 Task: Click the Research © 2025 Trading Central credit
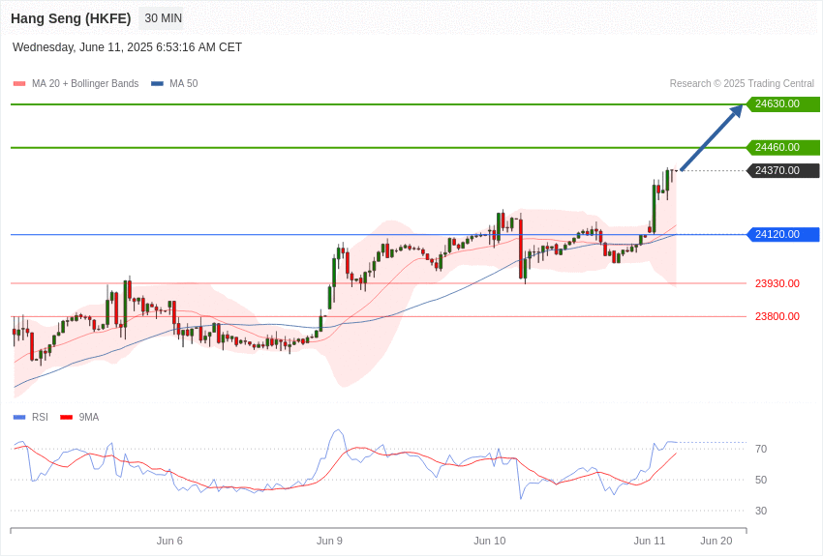coord(742,83)
